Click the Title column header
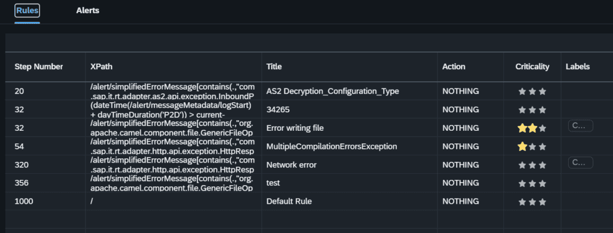This screenshot has width=613, height=233. [274, 67]
